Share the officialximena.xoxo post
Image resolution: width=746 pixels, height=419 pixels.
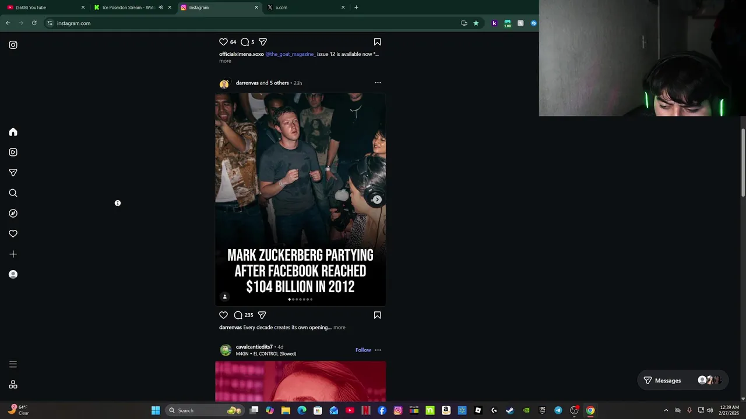coord(263,42)
